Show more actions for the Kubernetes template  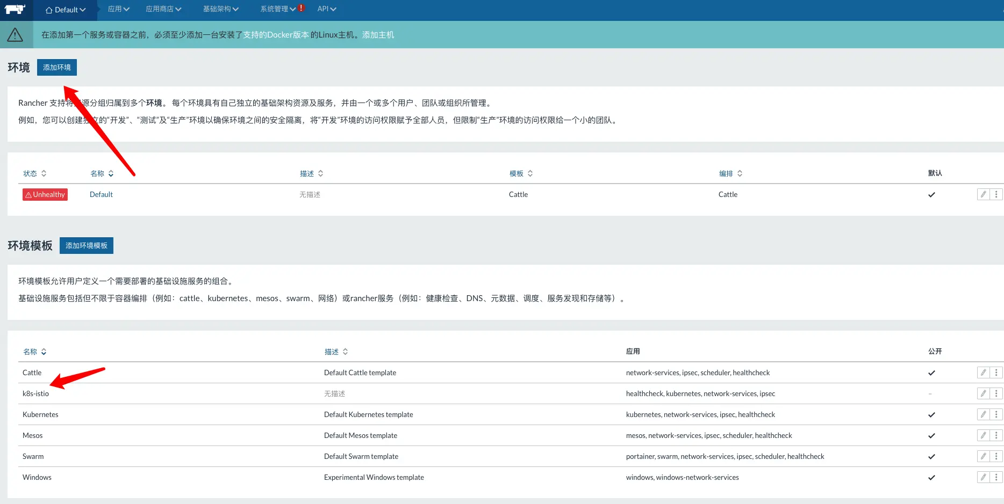tap(996, 414)
